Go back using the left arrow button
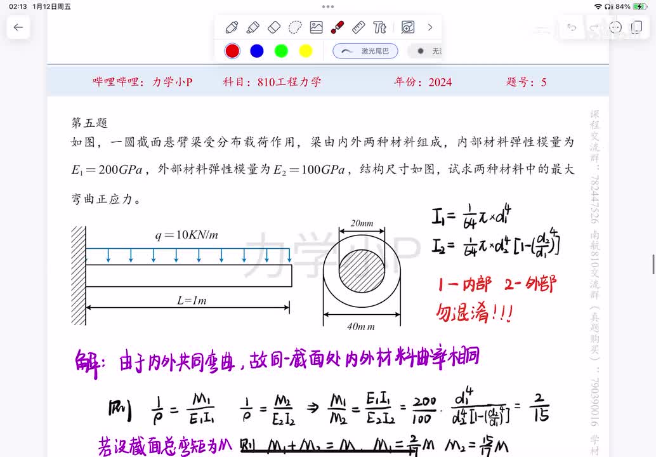Image resolution: width=656 pixels, height=457 pixels. pos(18,28)
